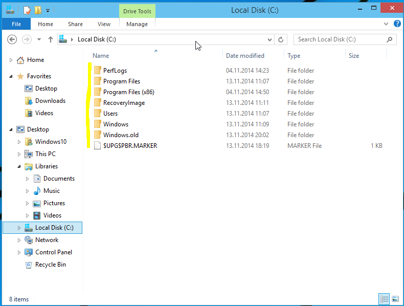Select the Windows folder icon

[x=97, y=124]
